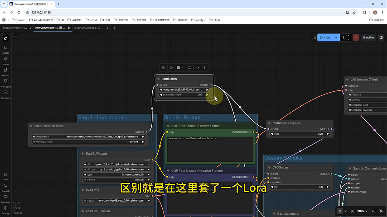Open the DualCLIPLoader device combo
The width and height of the screenshot is (387, 217).
pos(117,179)
